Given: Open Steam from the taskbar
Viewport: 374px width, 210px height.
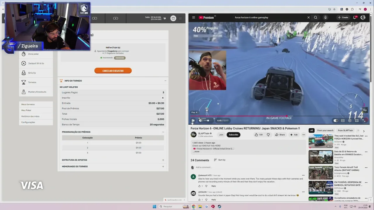Looking at the screenshot, I should (219, 206).
